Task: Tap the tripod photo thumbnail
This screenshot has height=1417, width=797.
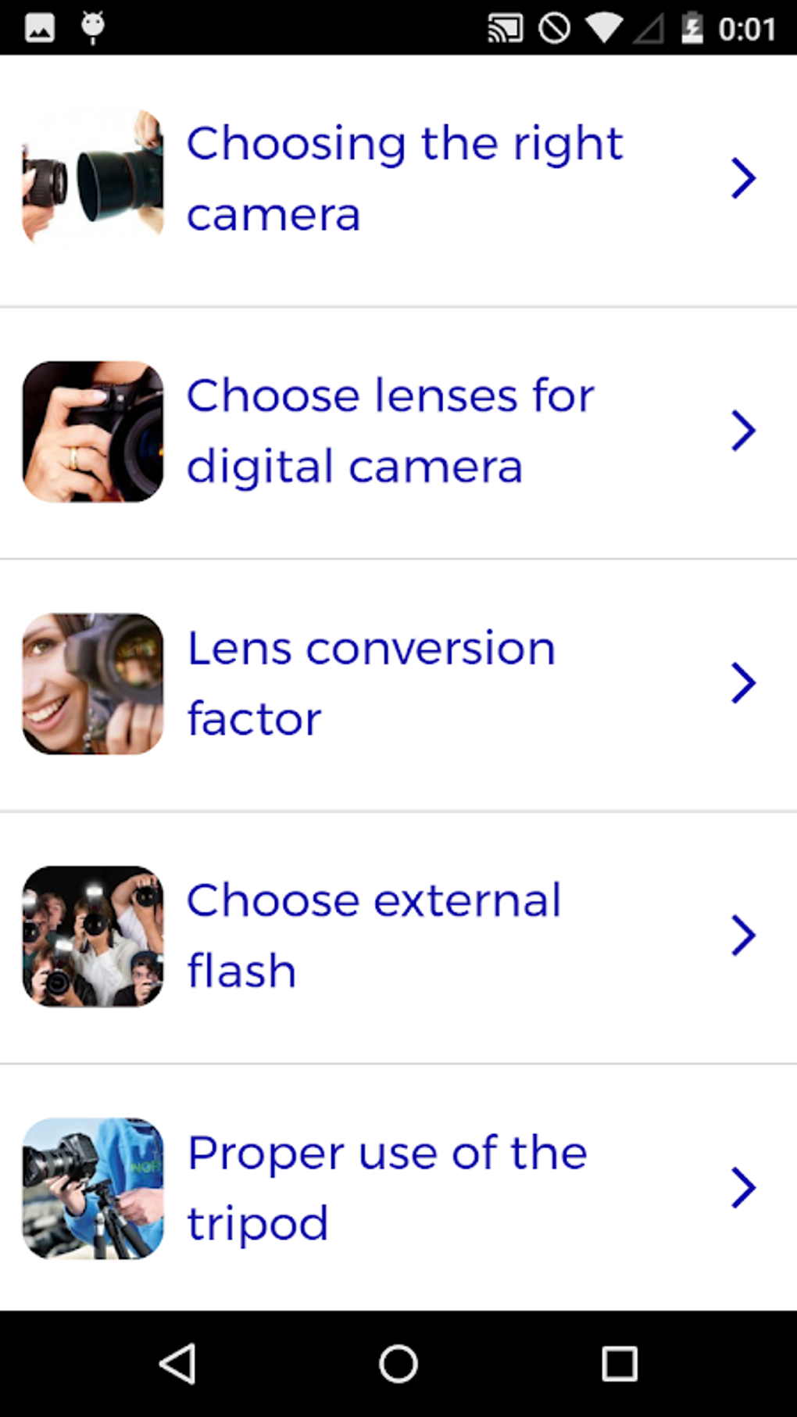Action: (x=92, y=1188)
